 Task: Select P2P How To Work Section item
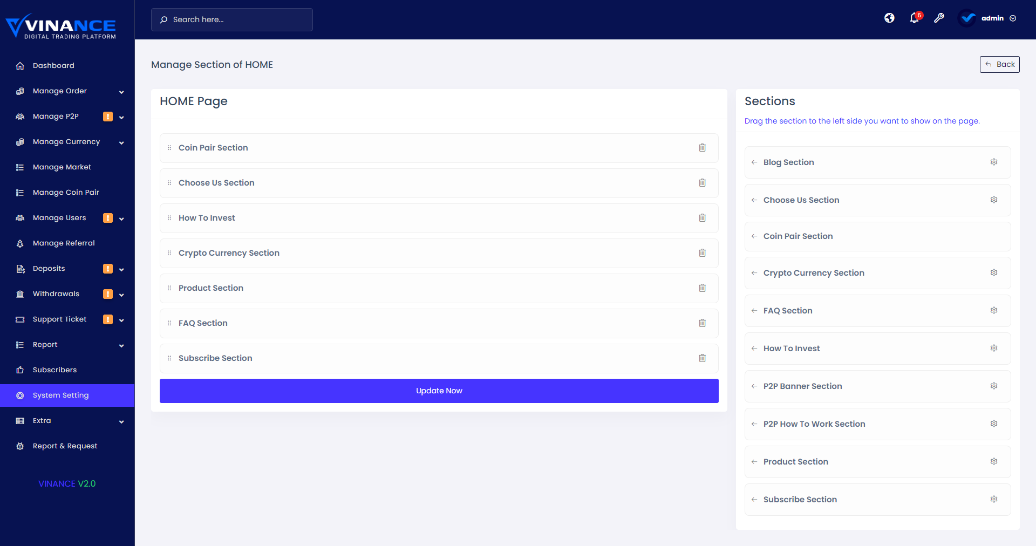point(878,424)
